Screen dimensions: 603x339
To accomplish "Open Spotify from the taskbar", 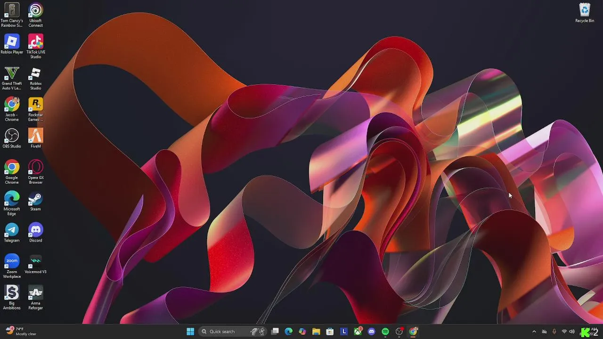I will click(385, 331).
